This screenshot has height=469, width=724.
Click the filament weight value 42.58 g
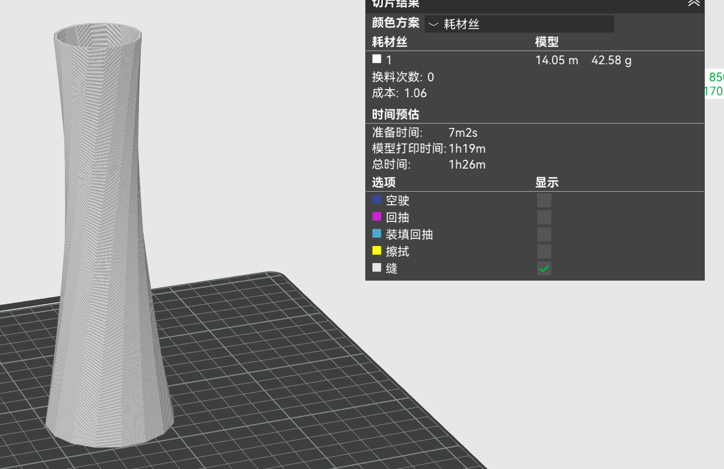tap(611, 60)
